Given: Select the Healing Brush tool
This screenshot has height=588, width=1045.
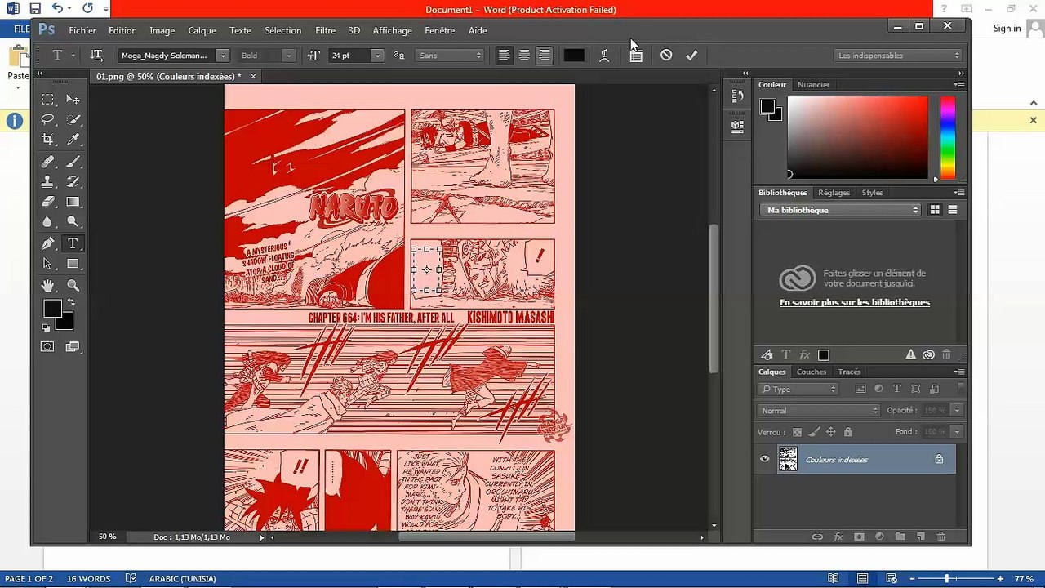Looking at the screenshot, I should [48, 162].
